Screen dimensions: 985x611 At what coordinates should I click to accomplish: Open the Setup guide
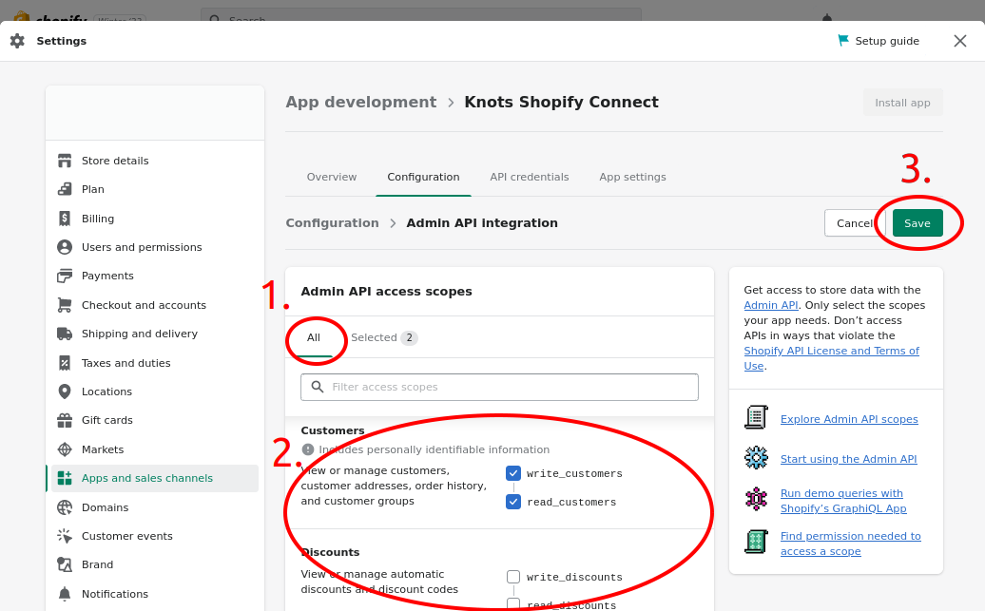click(x=879, y=41)
